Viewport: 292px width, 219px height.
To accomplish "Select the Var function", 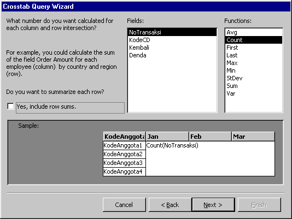I will click(x=254, y=93).
